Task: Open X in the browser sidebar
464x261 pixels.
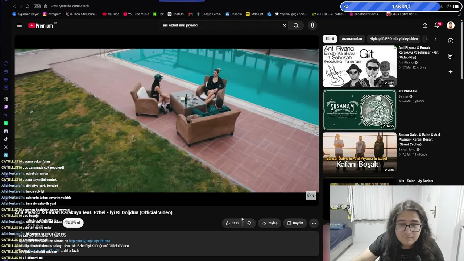Action: tap(6, 147)
